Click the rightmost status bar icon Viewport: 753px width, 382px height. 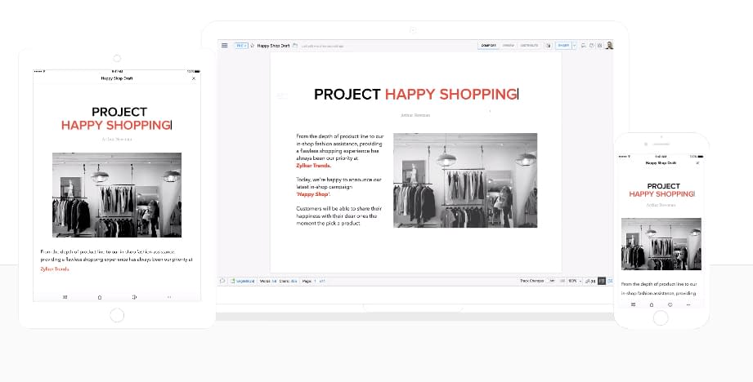(611, 282)
